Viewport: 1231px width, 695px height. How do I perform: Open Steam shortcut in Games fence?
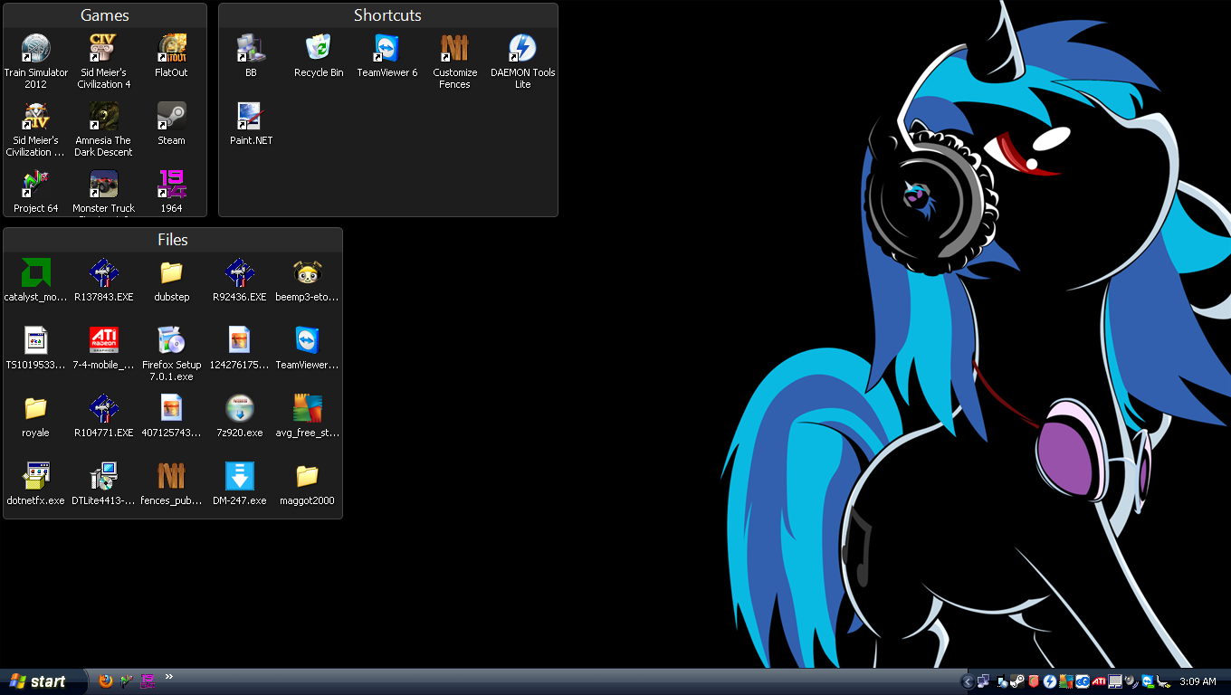(171, 117)
